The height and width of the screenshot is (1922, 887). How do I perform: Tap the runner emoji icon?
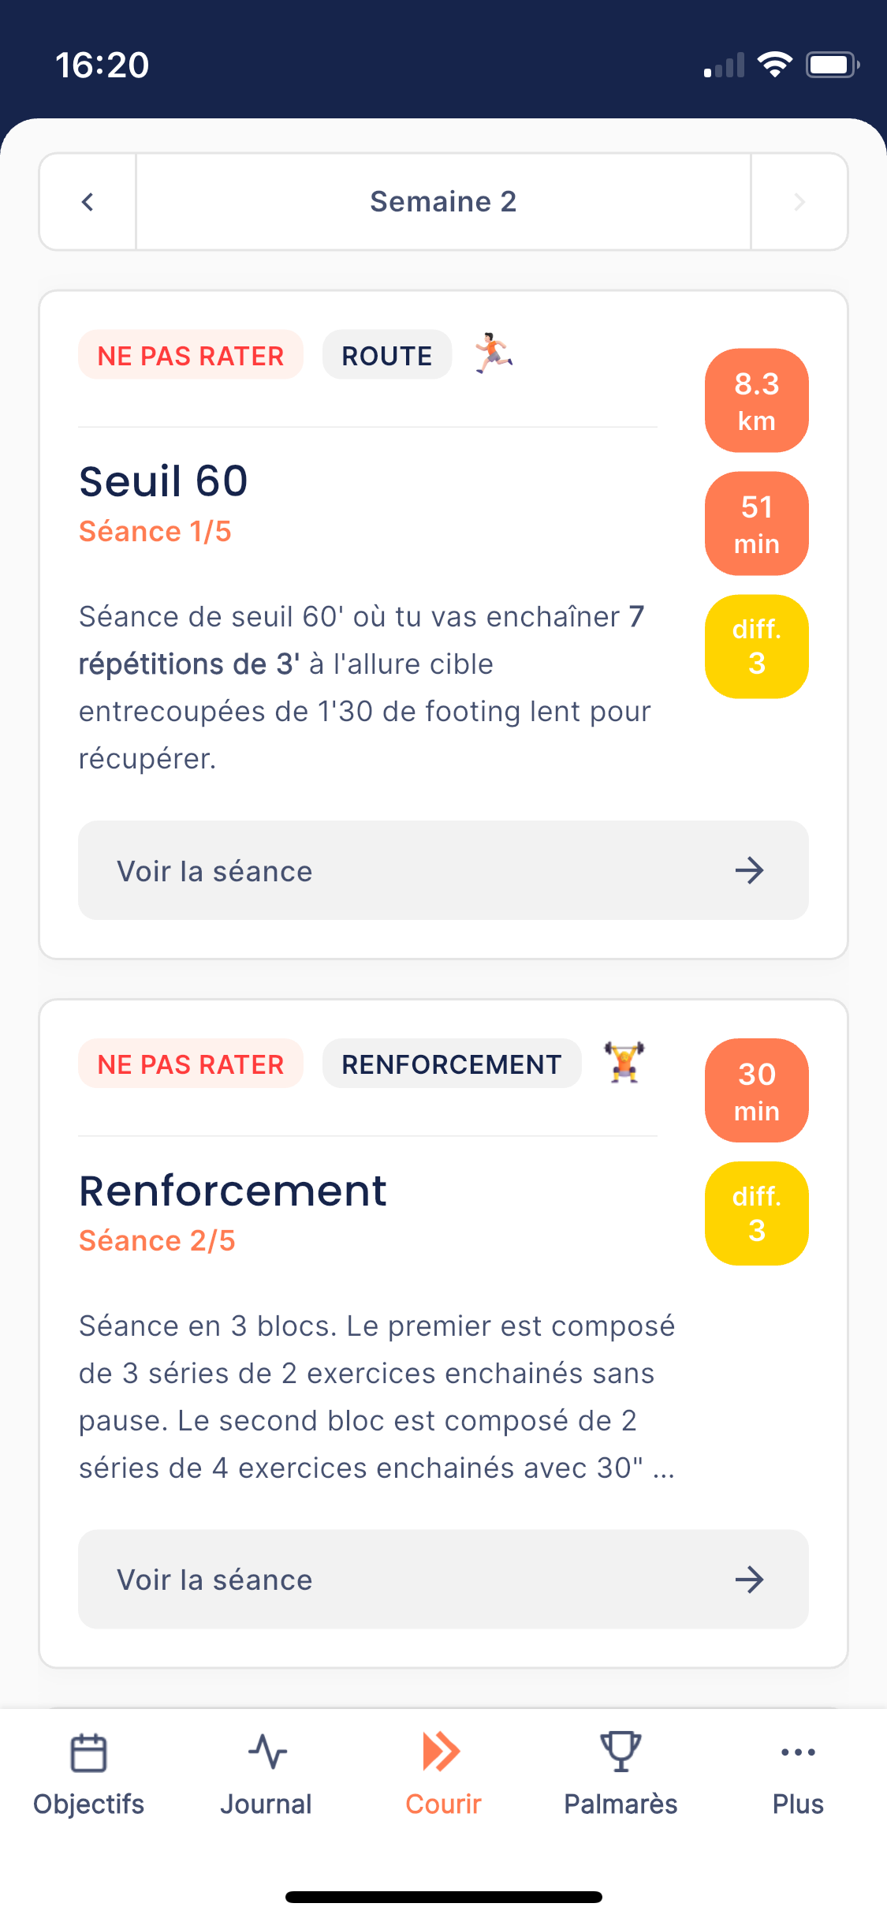point(494,353)
